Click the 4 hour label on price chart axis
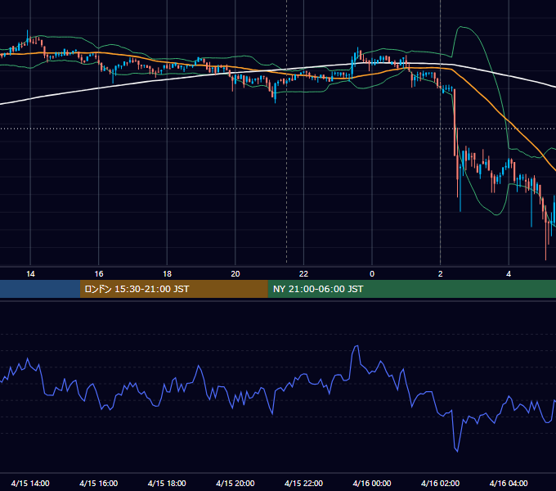Screen dimensions: 556x491 pyautogui.click(x=509, y=274)
